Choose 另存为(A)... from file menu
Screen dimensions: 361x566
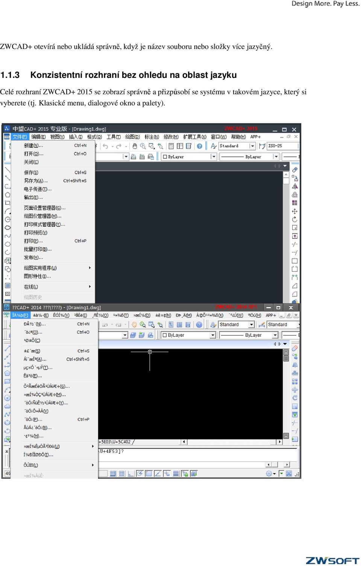coord(55,181)
